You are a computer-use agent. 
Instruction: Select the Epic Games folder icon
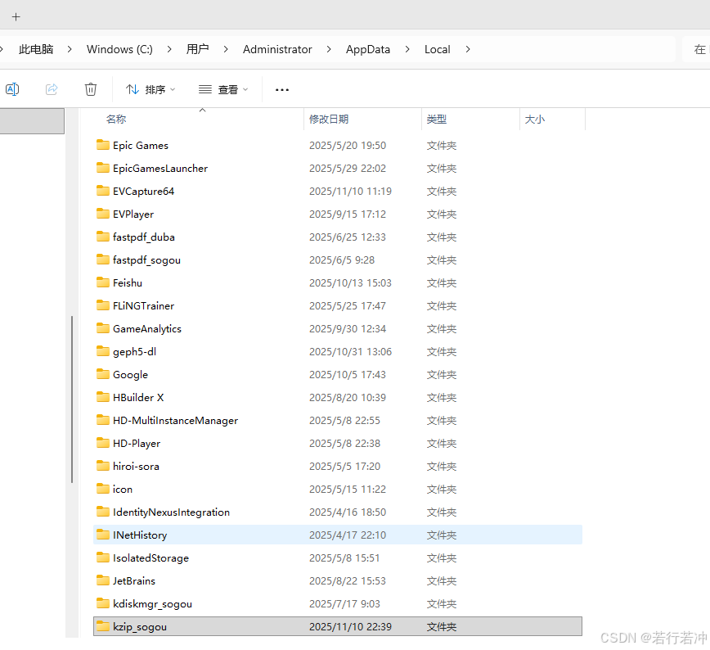103,145
